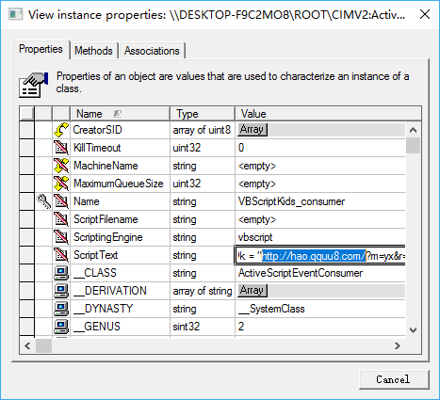
Task: Select the row header box for KillTimeout
Action: click(26, 148)
